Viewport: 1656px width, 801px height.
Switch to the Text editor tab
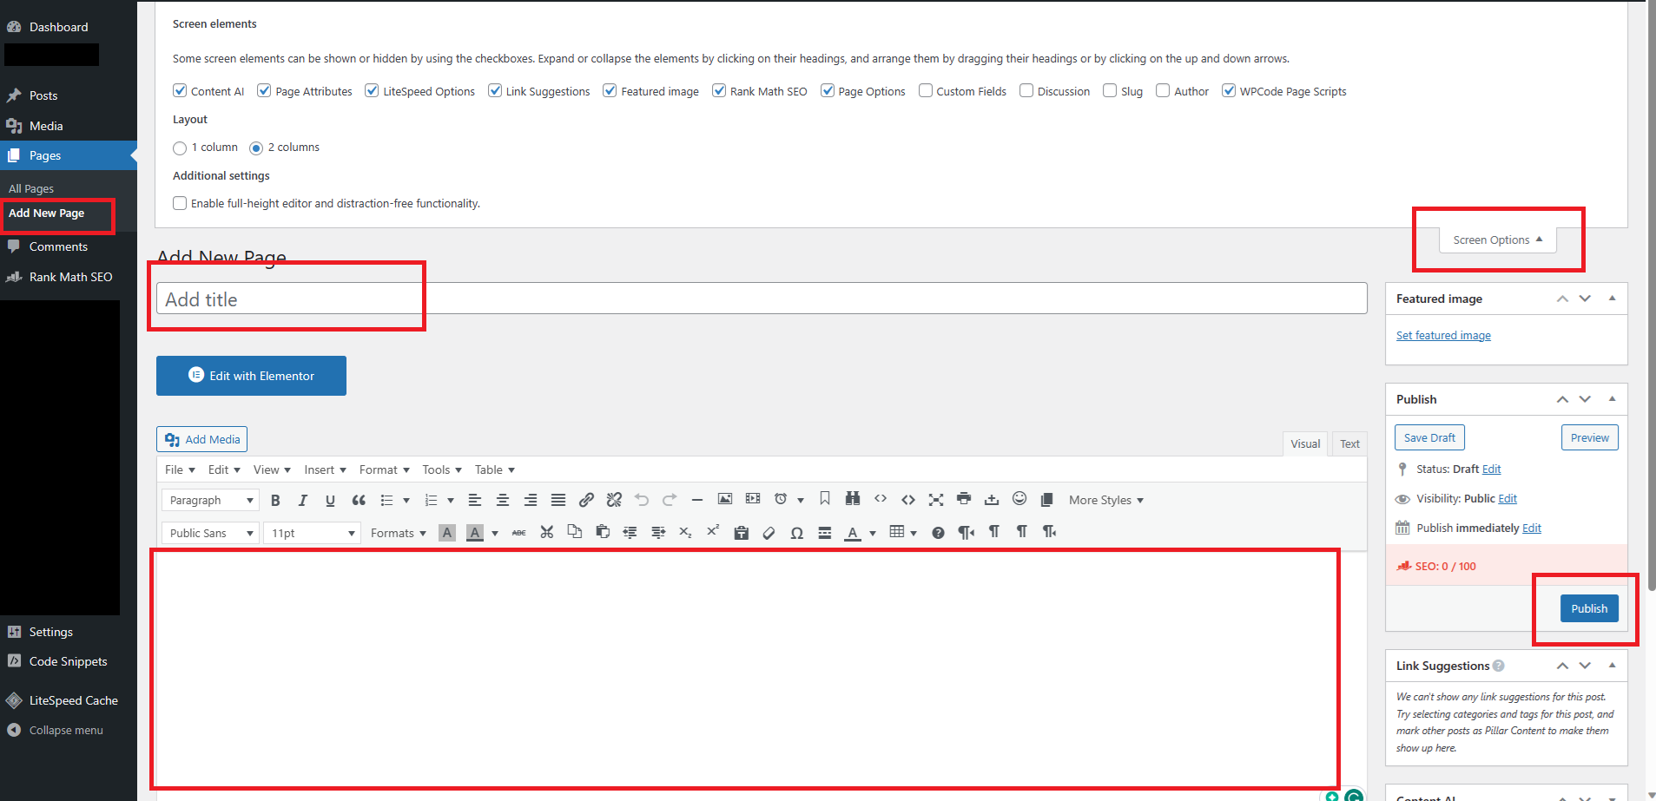click(x=1348, y=443)
